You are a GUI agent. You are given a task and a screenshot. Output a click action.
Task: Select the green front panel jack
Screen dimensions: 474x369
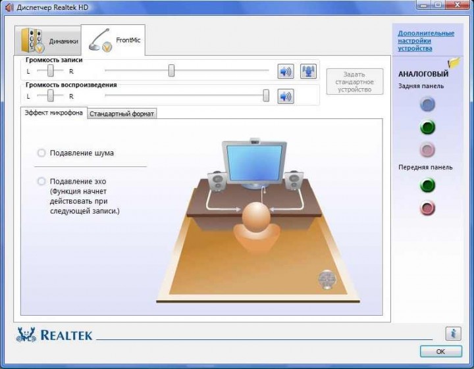click(427, 185)
